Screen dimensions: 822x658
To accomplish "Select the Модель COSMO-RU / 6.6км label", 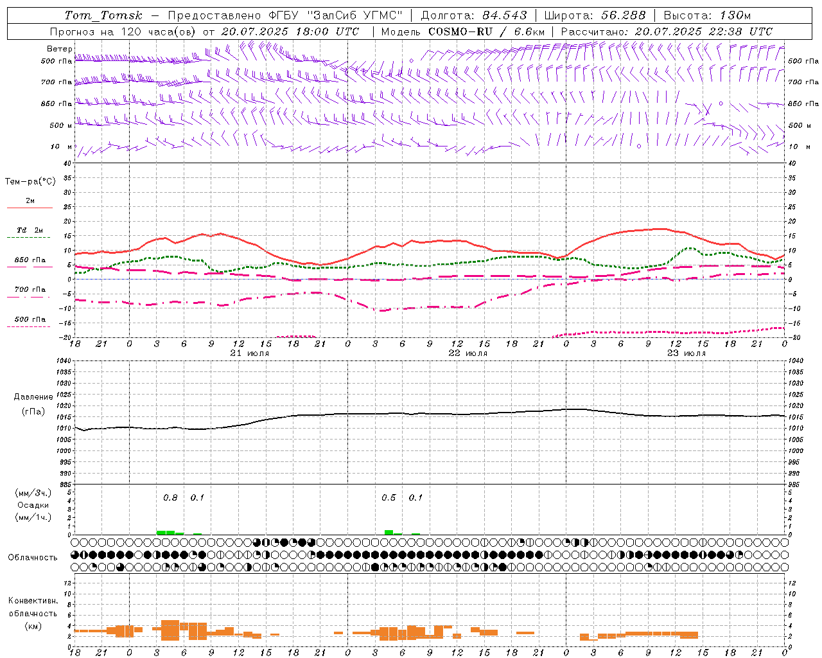I will tap(463, 31).
